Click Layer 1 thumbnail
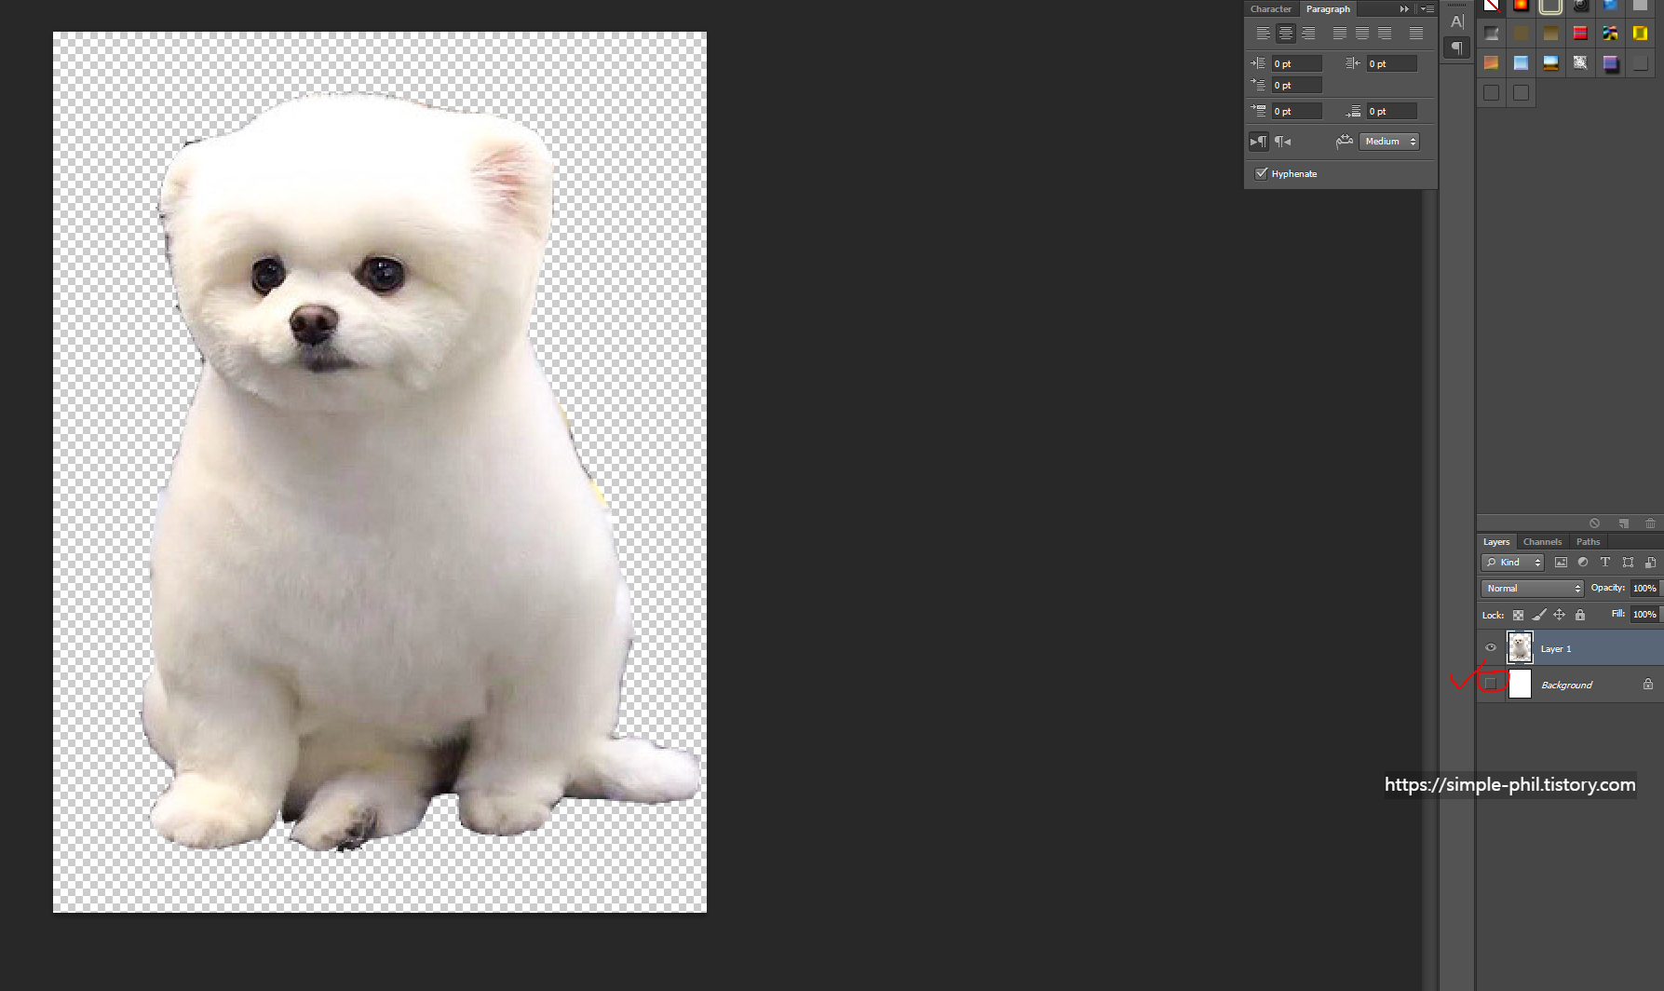Viewport: 1664px width, 991px height. tap(1520, 647)
